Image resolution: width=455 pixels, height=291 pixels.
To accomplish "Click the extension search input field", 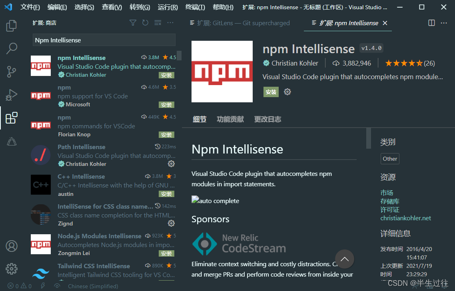I will (x=104, y=40).
